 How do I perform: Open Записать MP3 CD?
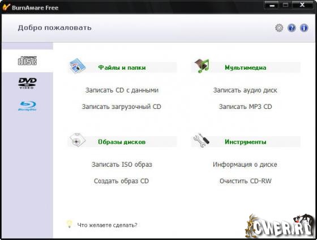(x=245, y=107)
